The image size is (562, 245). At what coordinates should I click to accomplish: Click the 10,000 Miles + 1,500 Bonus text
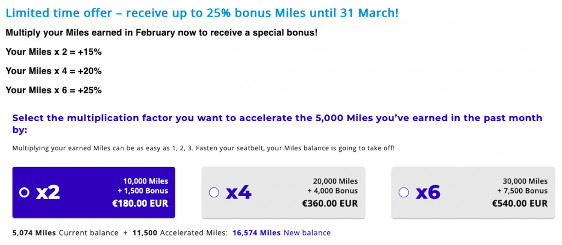pos(145,186)
